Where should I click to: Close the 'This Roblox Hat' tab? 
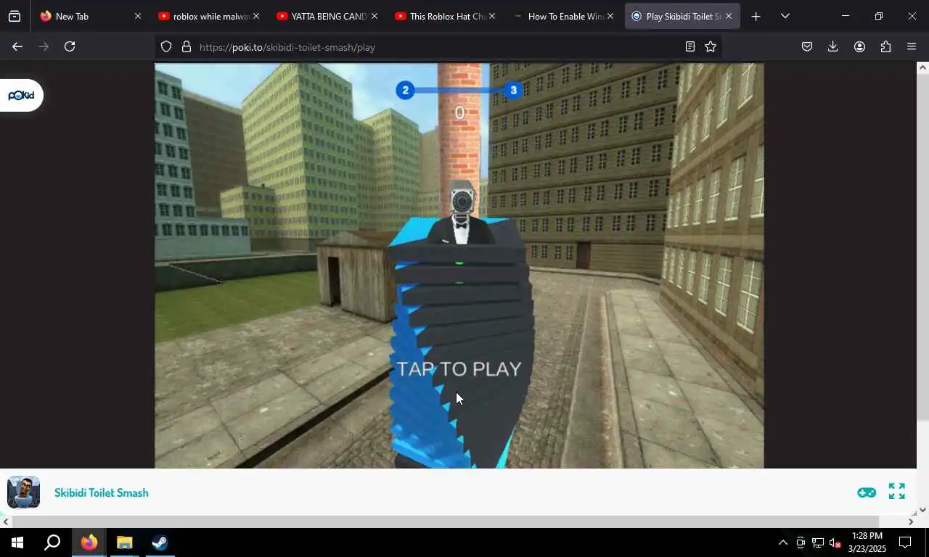click(x=492, y=16)
